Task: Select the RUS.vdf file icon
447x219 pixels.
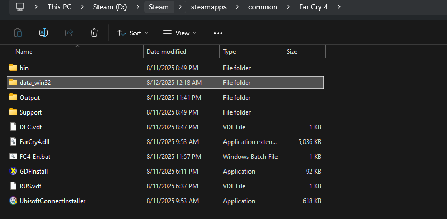Action: pyautogui.click(x=13, y=186)
